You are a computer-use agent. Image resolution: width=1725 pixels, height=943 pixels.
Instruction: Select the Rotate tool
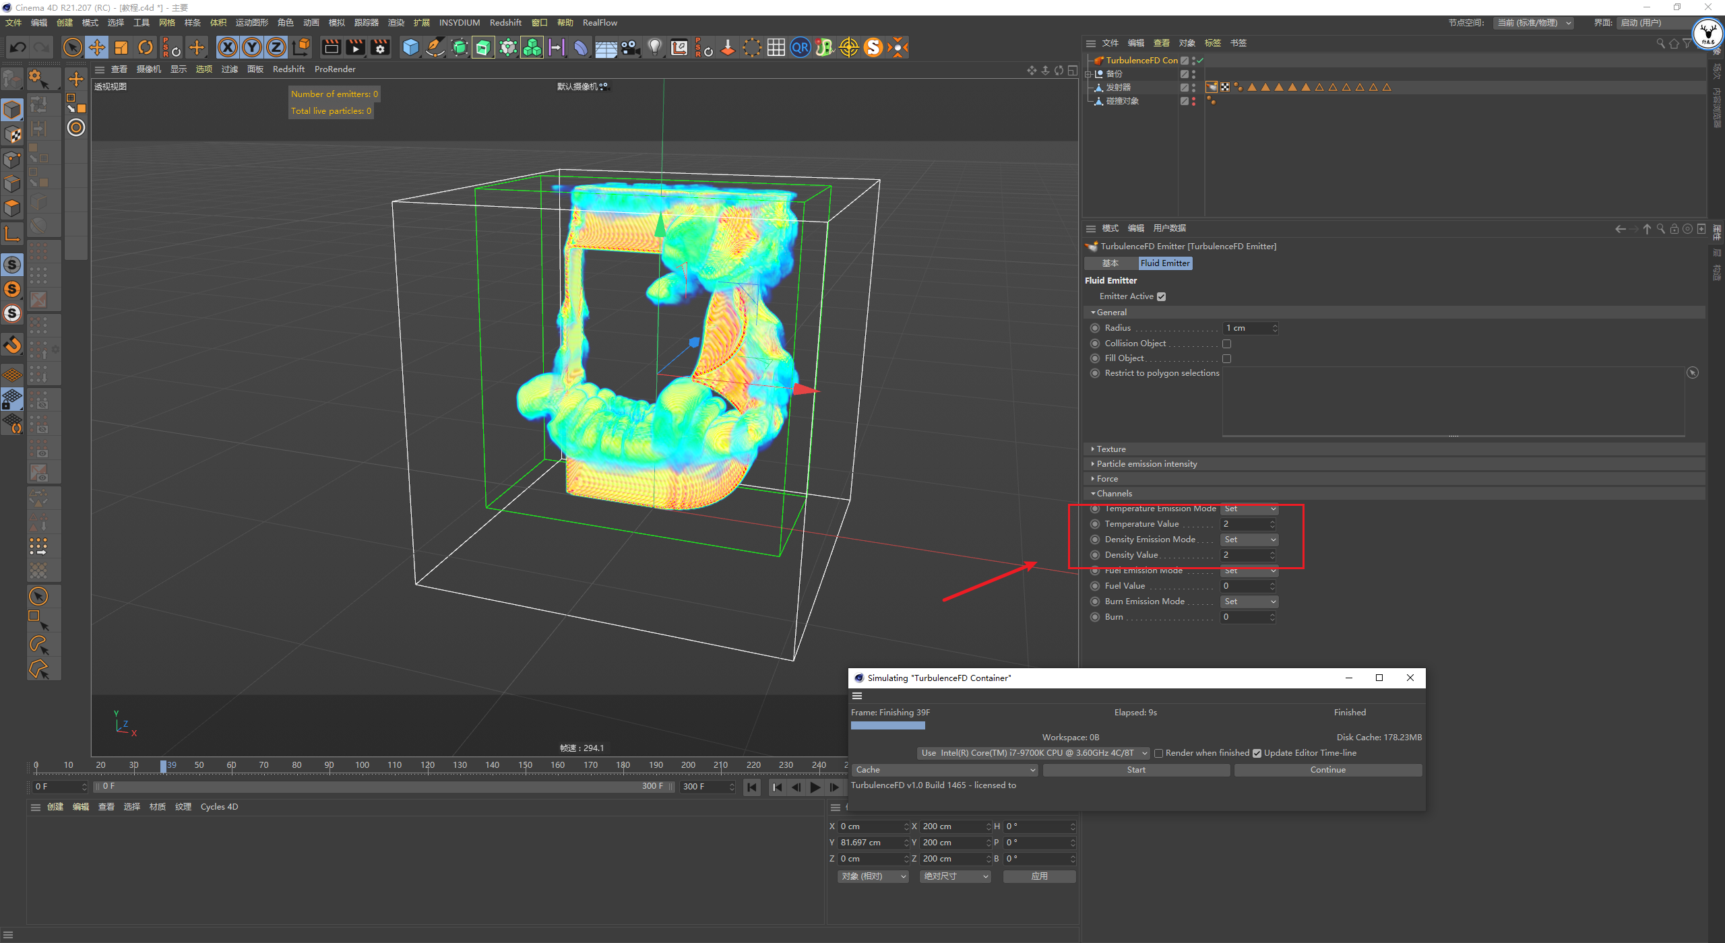[x=146, y=47]
